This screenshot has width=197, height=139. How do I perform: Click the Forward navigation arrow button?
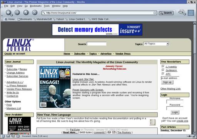tap(17, 12)
